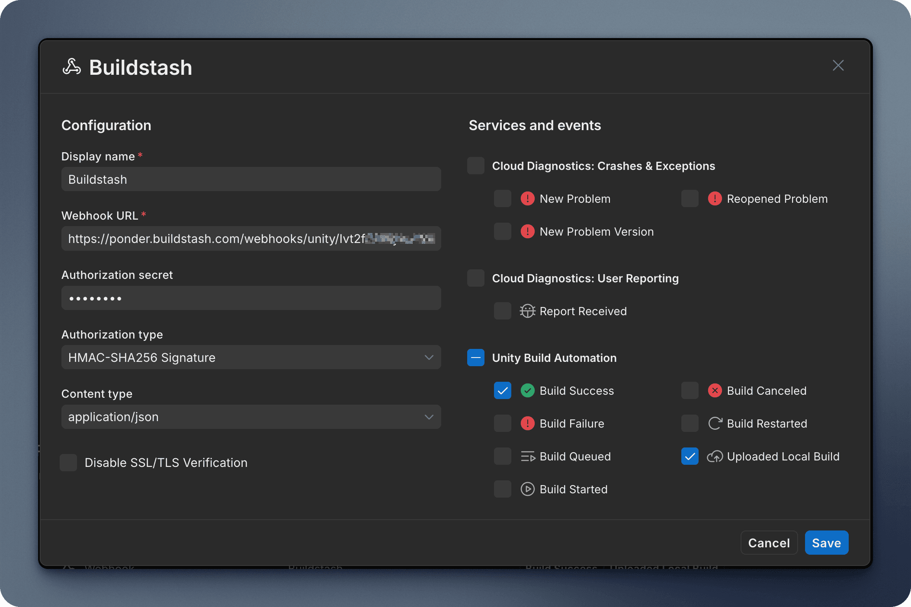911x607 pixels.
Task: Click the Report Received bug icon
Action: [527, 311]
